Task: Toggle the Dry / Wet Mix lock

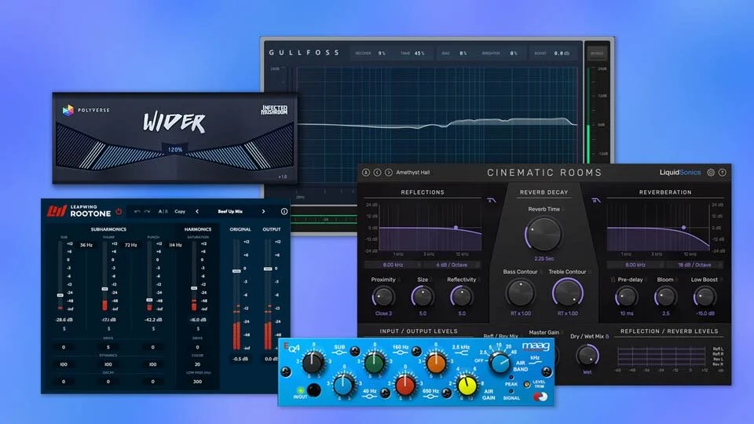Action: (x=607, y=337)
